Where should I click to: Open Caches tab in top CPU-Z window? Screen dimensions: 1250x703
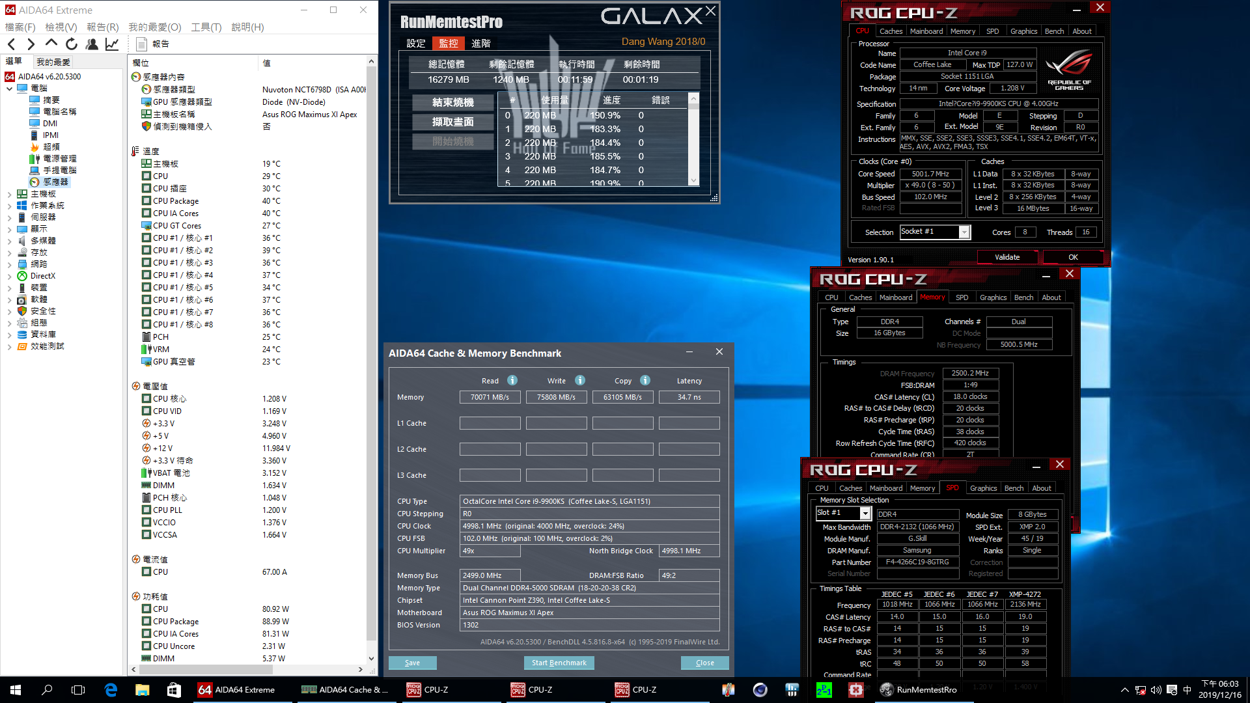click(x=891, y=31)
